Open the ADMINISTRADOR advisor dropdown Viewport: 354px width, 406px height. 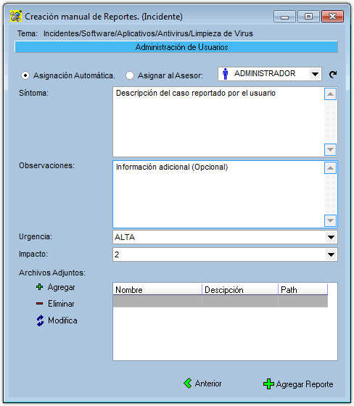pos(315,74)
